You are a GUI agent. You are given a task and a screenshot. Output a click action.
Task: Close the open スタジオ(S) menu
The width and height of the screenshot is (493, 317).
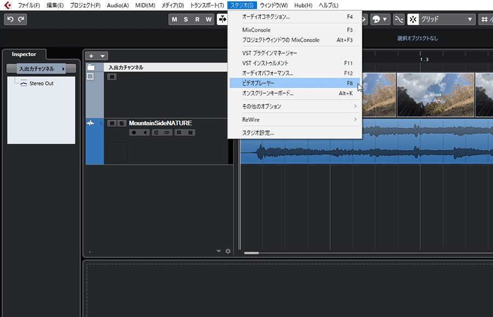click(x=242, y=5)
